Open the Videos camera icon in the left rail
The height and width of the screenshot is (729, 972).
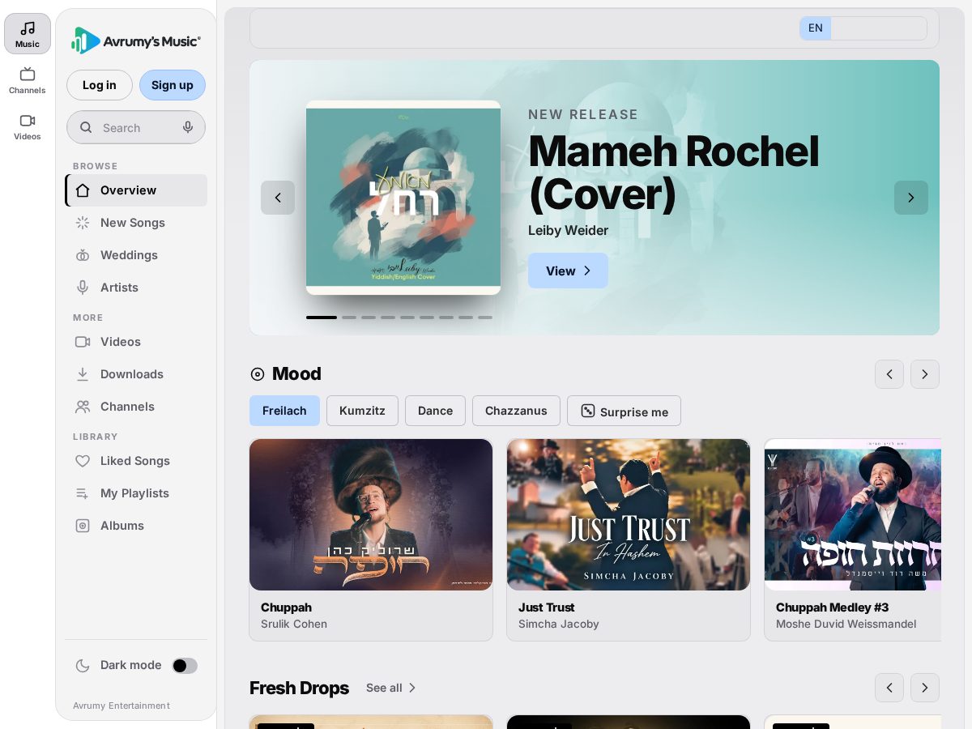(28, 126)
